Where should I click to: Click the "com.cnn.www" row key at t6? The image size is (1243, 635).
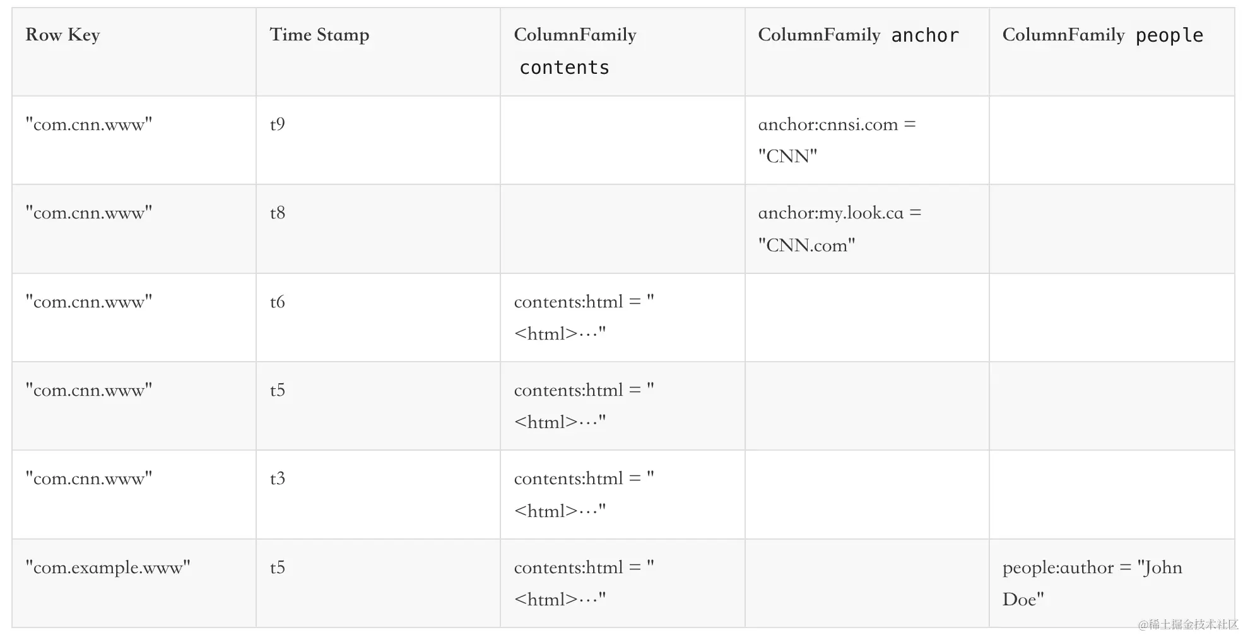click(89, 302)
